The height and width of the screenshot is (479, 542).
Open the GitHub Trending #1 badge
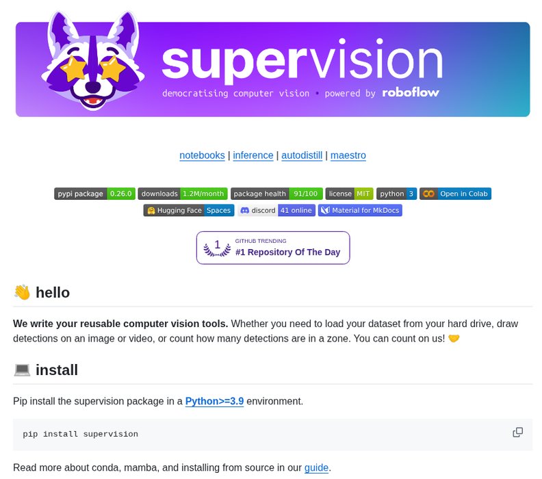pyautogui.click(x=273, y=248)
